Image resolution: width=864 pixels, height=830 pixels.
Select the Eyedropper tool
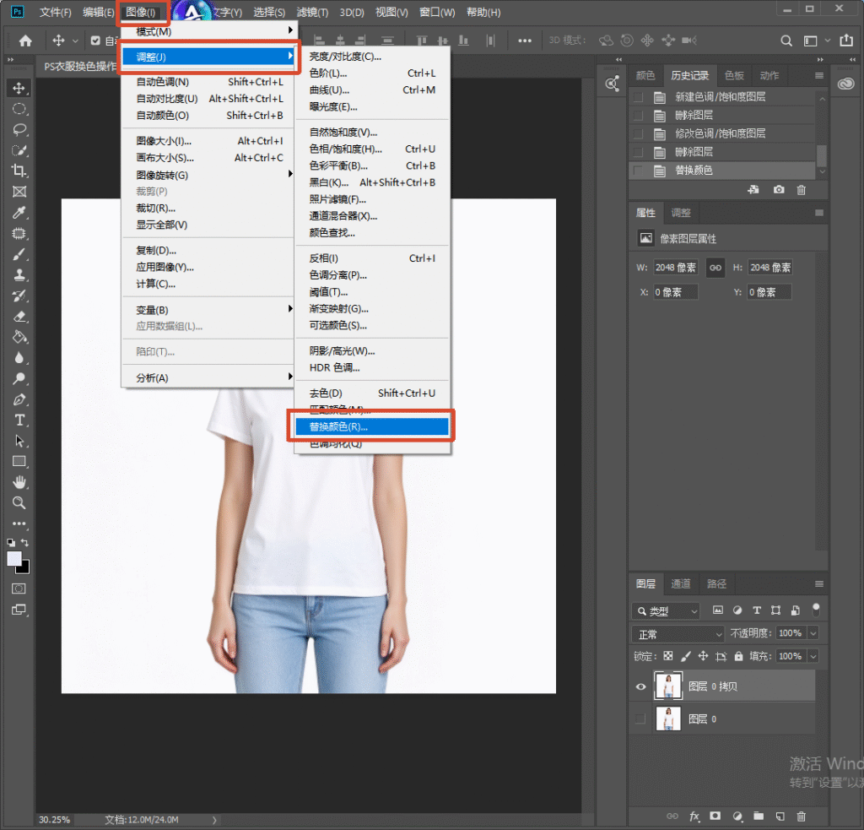click(19, 213)
